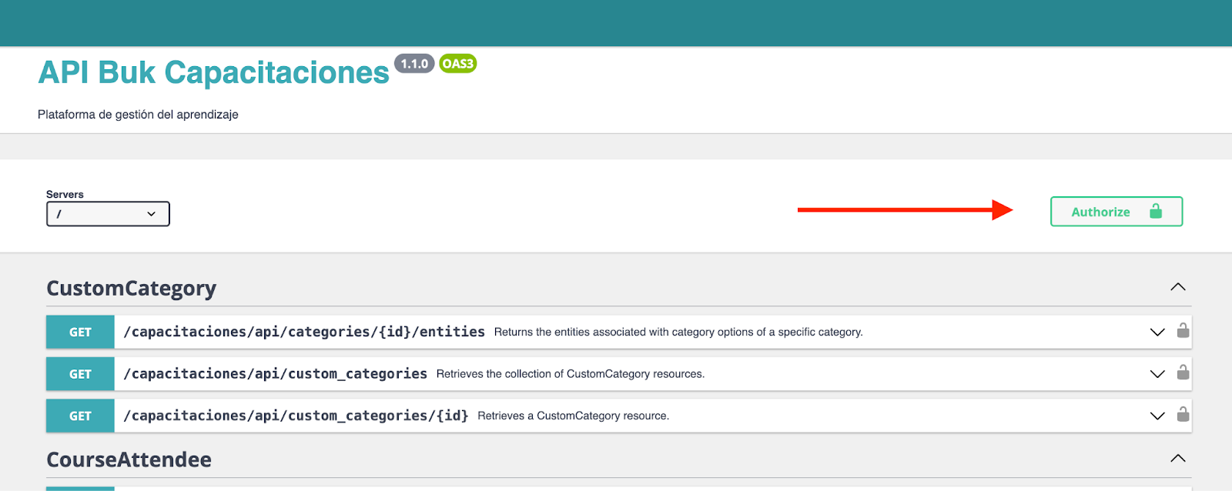1232x491 pixels.
Task: Collapse the CustomCategory section with its arrow
Action: coord(1177,287)
